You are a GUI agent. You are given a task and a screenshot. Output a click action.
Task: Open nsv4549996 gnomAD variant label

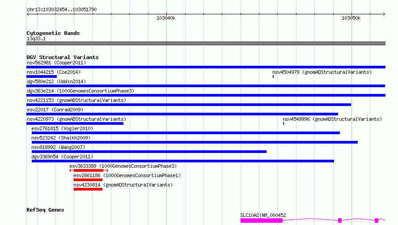click(332, 119)
